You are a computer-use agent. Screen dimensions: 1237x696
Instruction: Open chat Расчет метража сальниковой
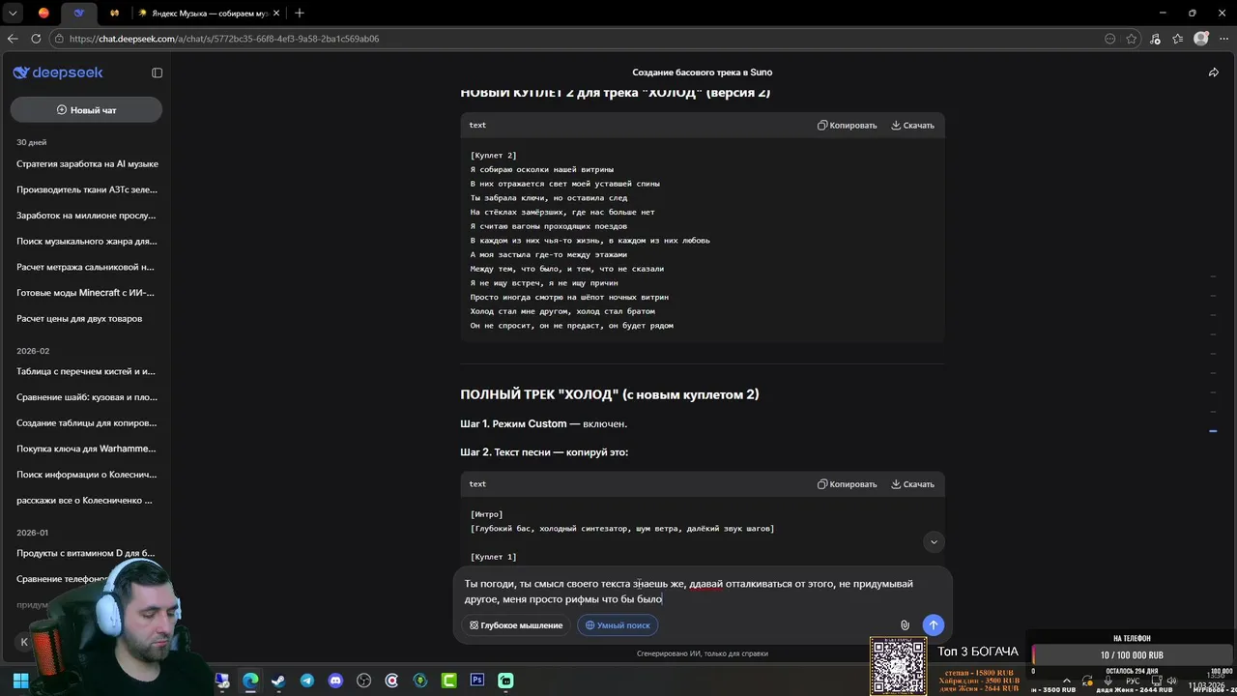click(x=87, y=267)
